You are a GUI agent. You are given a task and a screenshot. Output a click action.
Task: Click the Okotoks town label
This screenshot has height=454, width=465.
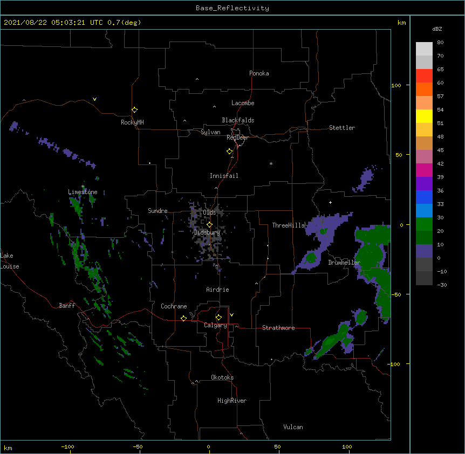tap(222, 377)
